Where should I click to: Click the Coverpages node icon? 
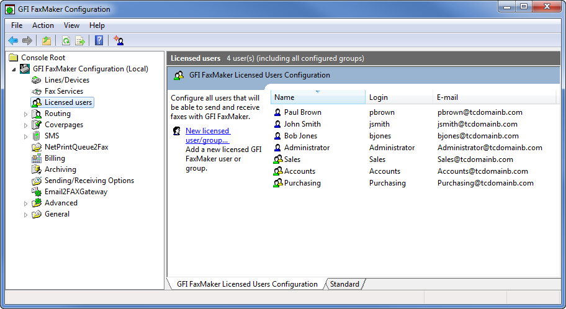click(37, 125)
